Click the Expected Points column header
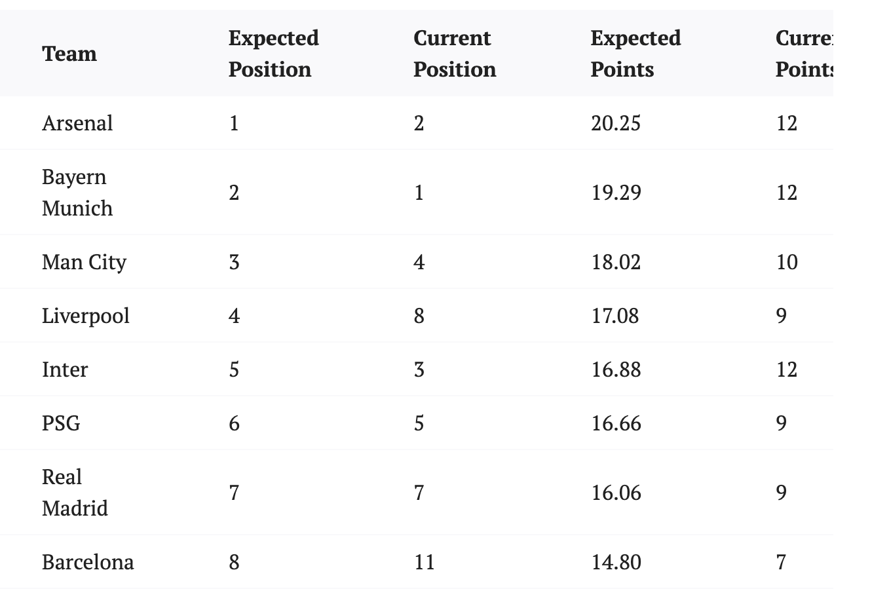The height and width of the screenshot is (608, 870). click(635, 54)
